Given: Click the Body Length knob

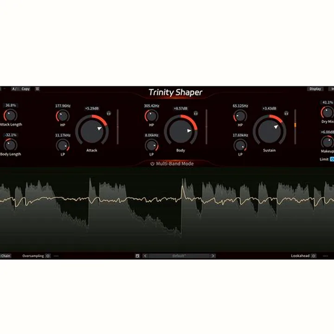Looking at the screenshot, I should tap(10, 145).
